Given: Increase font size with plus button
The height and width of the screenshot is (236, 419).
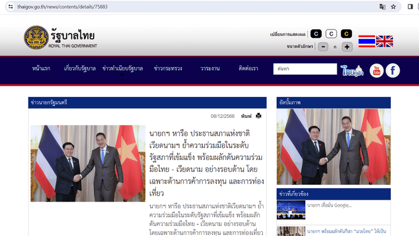Looking at the screenshot, I should tap(347, 47).
